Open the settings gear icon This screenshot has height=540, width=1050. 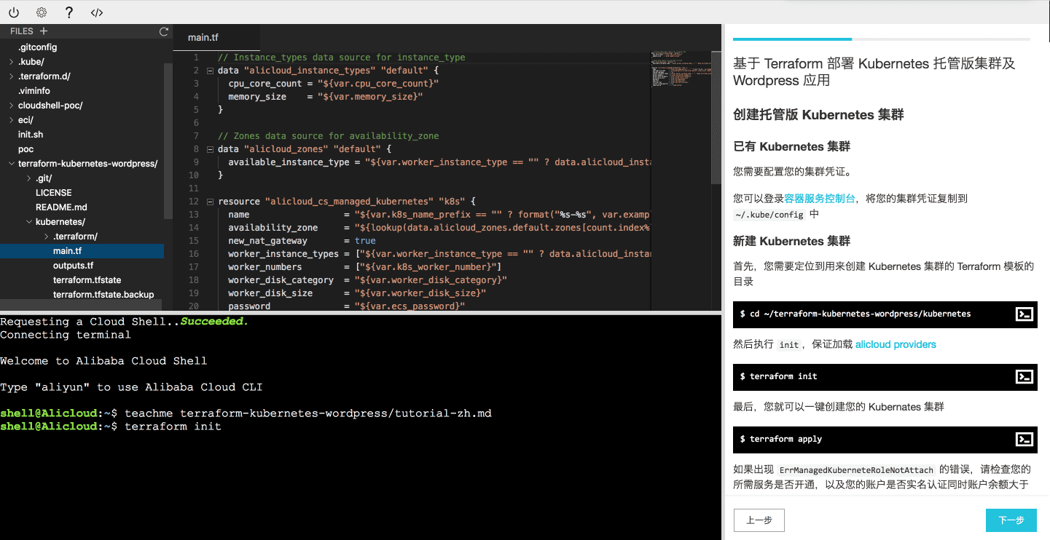coord(42,12)
